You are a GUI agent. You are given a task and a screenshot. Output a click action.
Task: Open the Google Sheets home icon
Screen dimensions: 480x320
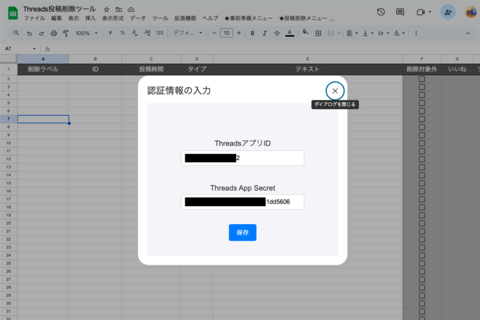pyautogui.click(x=13, y=13)
